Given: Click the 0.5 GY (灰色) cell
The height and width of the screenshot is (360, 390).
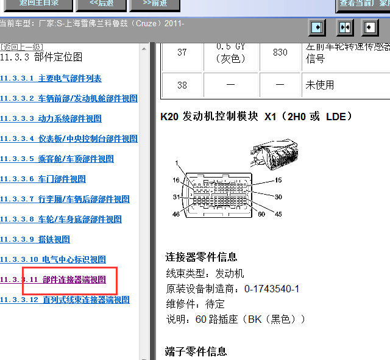Looking at the screenshot, I should tap(230, 57).
